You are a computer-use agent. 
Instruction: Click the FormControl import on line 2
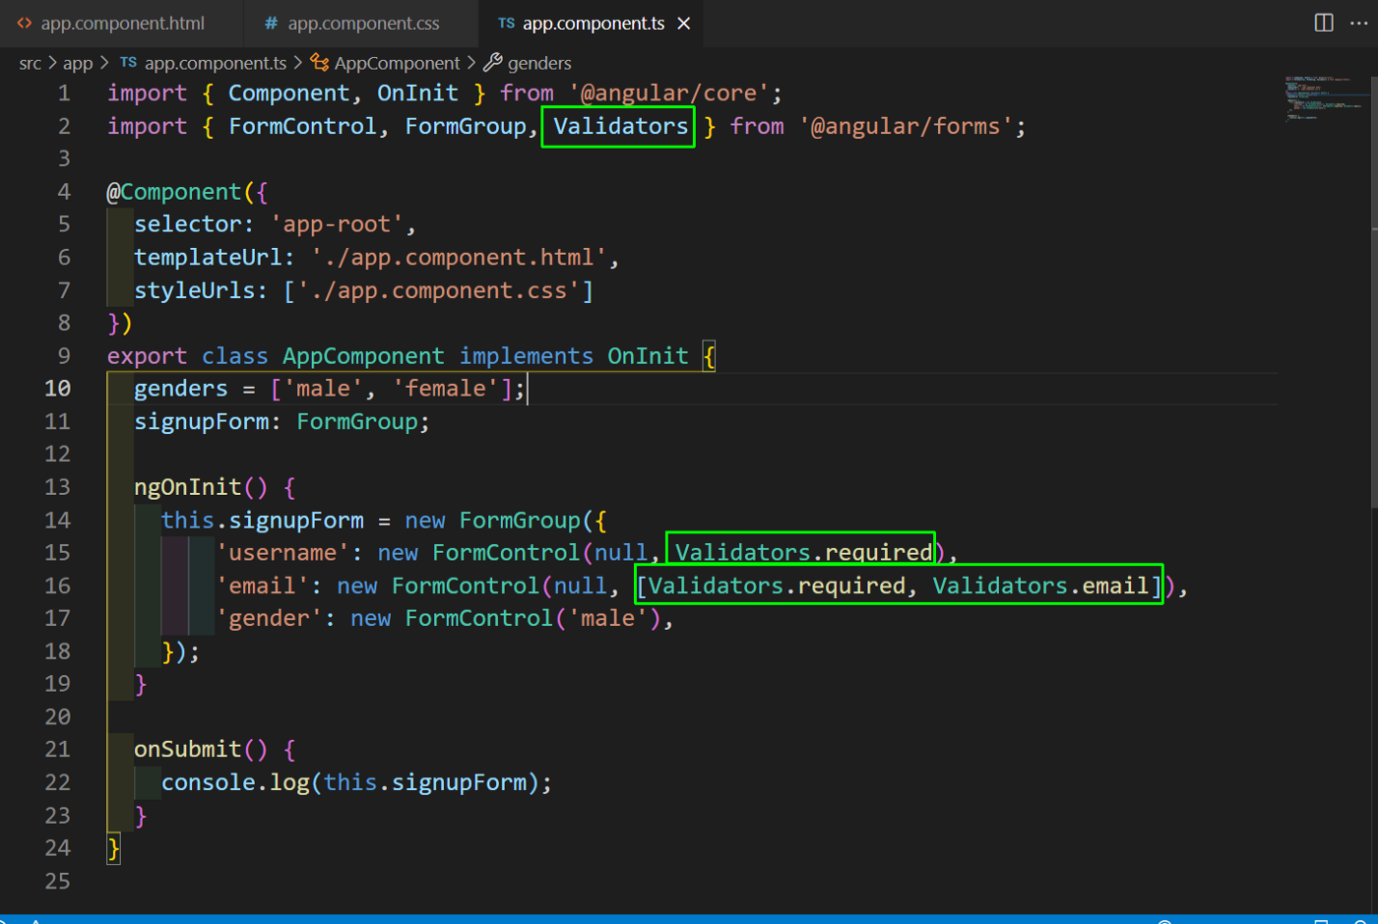(x=302, y=126)
